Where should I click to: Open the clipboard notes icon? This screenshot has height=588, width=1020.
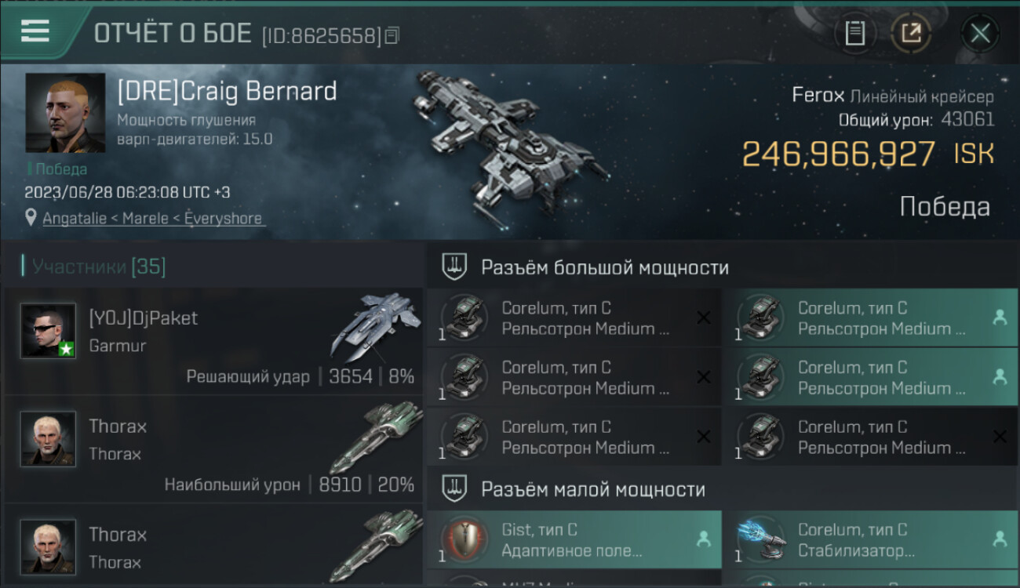point(854,33)
